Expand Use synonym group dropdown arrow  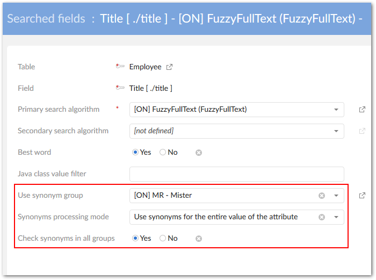point(336,196)
